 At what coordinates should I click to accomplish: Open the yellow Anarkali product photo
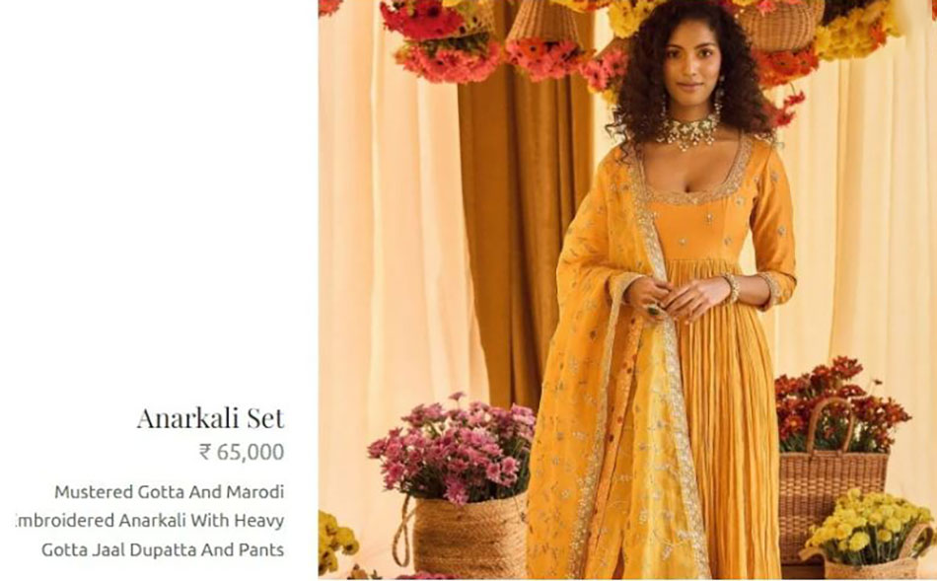click(x=627, y=290)
